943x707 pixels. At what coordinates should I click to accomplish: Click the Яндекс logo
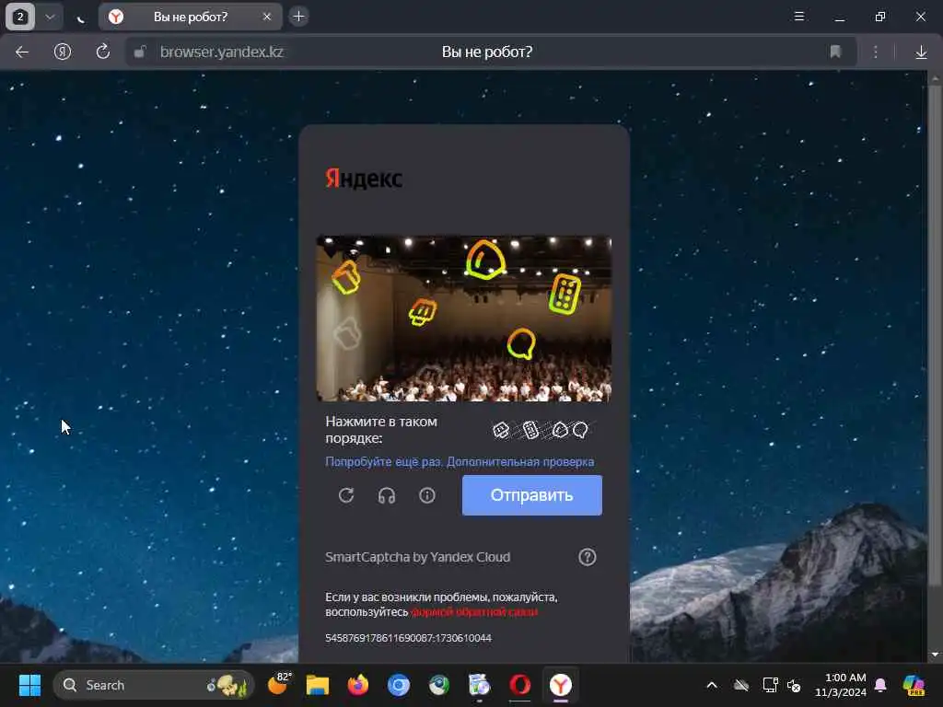tap(364, 179)
